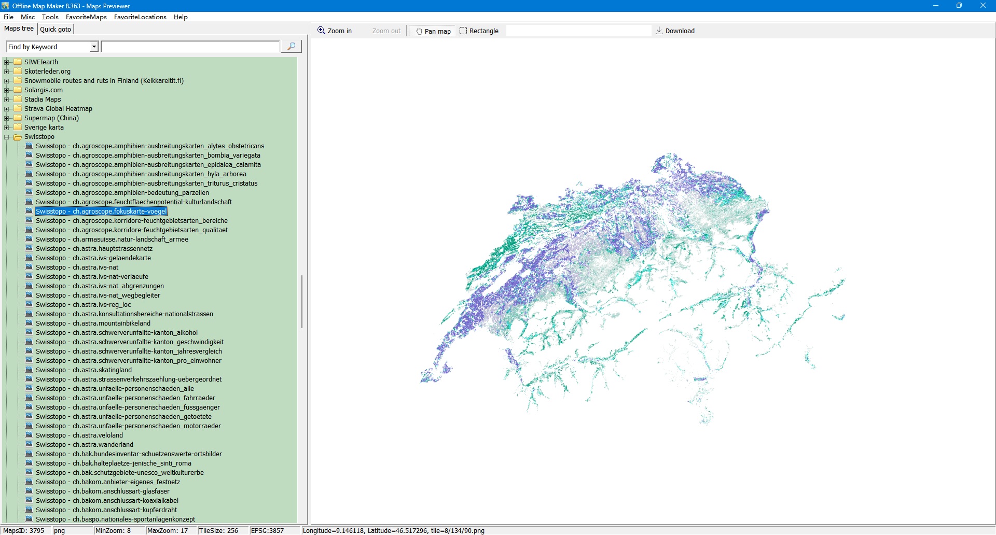Image resolution: width=996 pixels, height=535 pixels.
Task: Click the map icon beside ch.astra.wanderland
Action: click(x=29, y=445)
